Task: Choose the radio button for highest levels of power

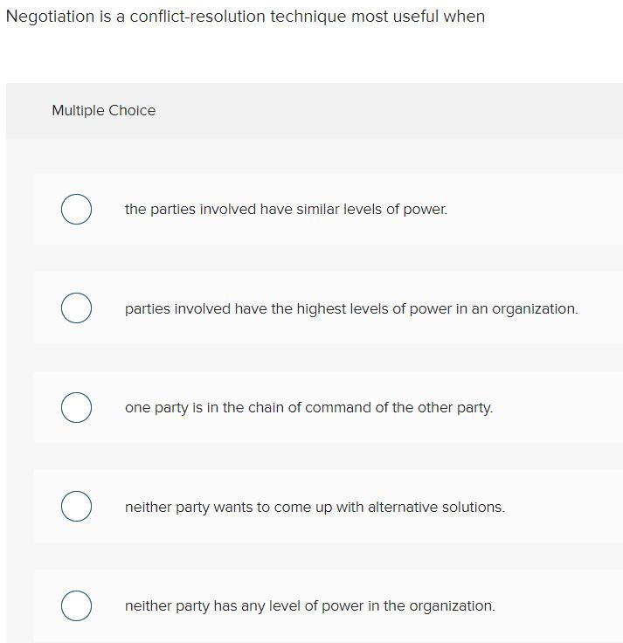Action: 76,309
